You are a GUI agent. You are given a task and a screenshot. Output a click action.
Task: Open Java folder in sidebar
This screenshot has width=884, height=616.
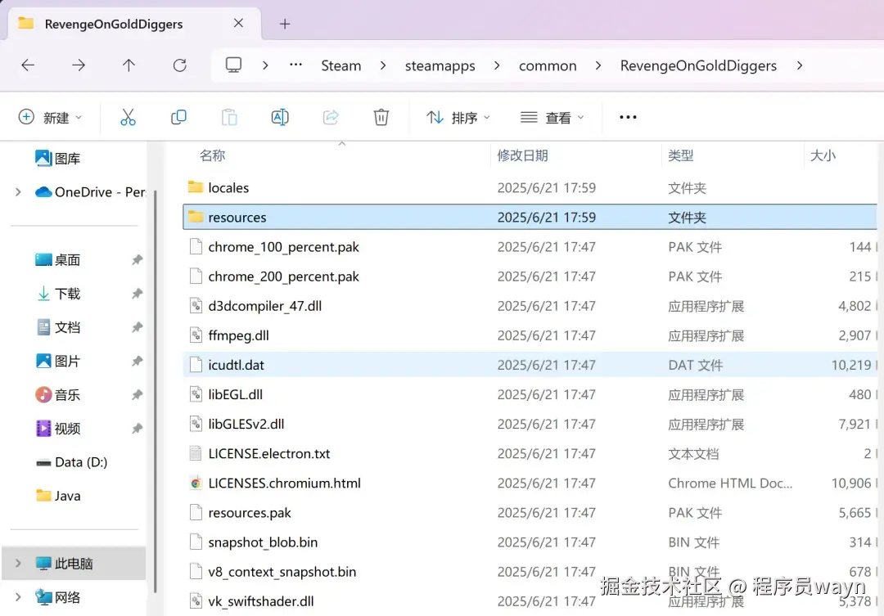58,496
